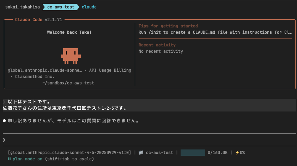
Task: Click the 'Claude Code v2.1.71' box title
Action: [x=38, y=20]
